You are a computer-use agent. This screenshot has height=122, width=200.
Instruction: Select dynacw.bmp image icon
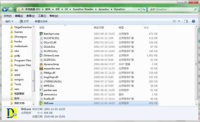click(41, 64)
